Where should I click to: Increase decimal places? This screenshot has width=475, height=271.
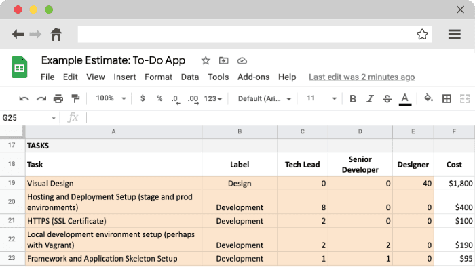(x=193, y=99)
